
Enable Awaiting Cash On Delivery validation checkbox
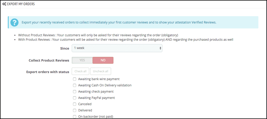pos(75,85)
